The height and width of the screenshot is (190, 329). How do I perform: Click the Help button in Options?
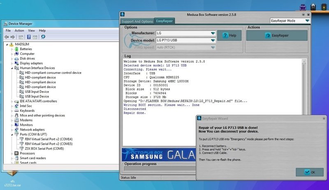(229, 35)
